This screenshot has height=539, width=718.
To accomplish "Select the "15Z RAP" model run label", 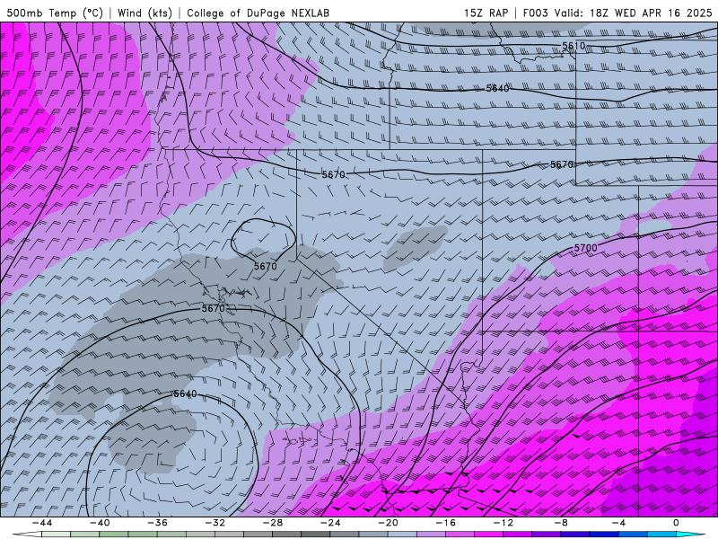I will coord(486,13).
